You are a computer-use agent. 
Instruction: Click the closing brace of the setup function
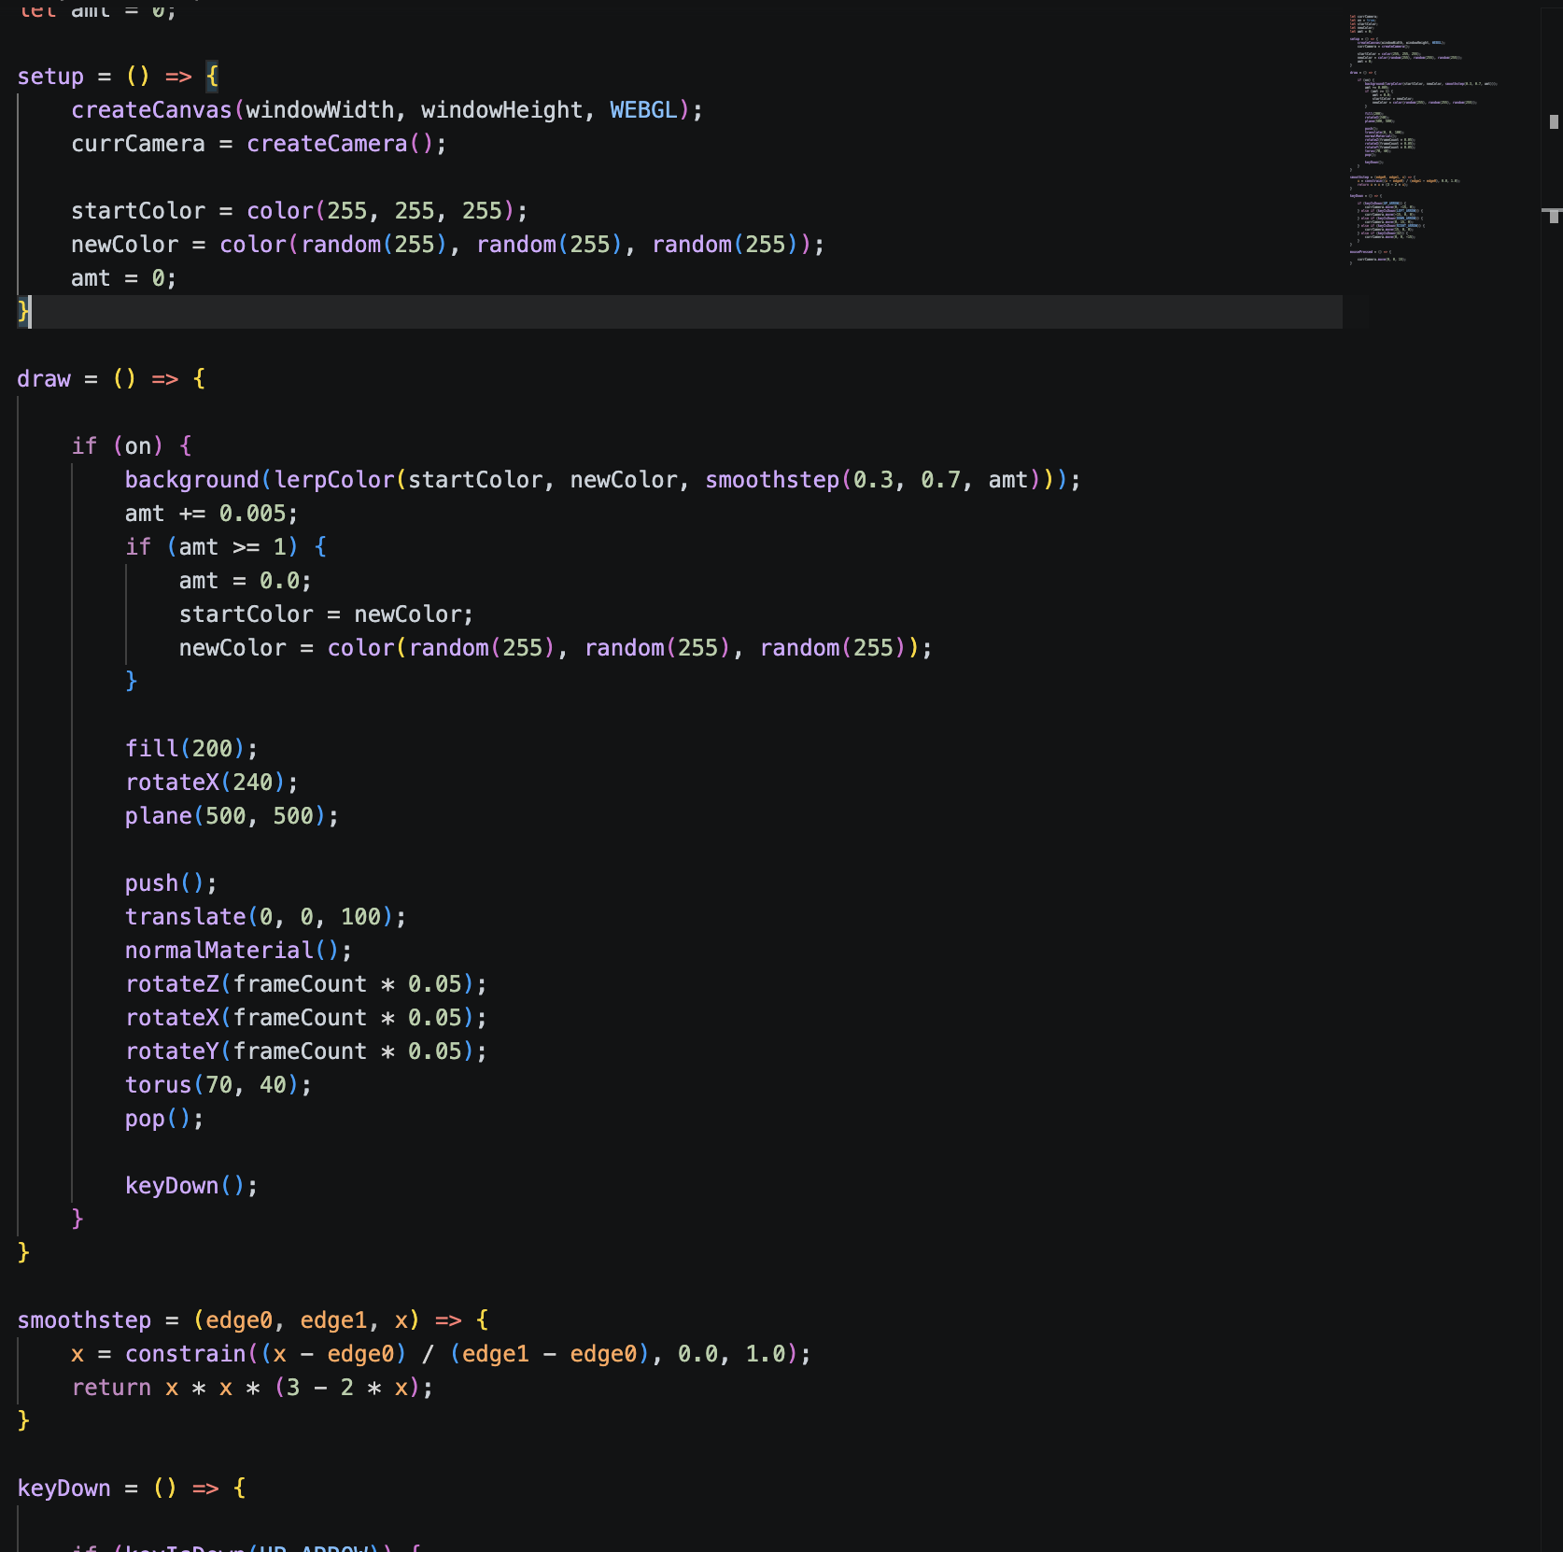(x=21, y=313)
